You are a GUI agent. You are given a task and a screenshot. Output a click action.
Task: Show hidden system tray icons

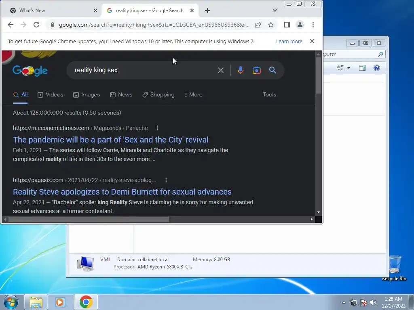pos(344,302)
